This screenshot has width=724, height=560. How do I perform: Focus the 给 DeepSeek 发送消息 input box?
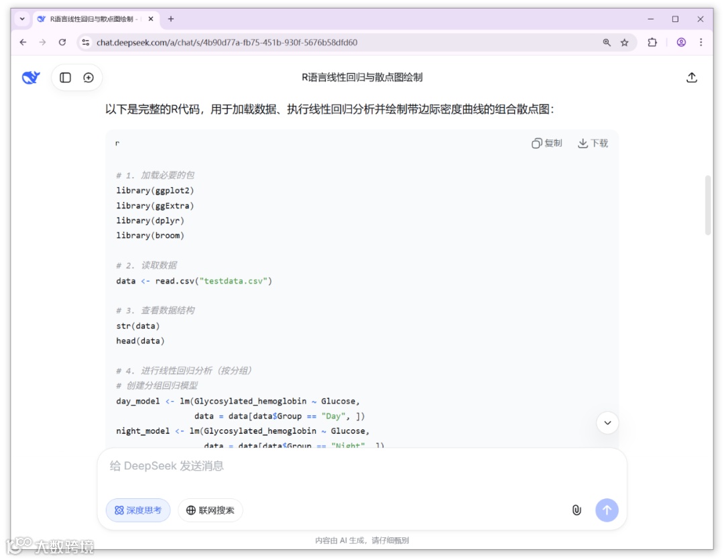(x=361, y=466)
